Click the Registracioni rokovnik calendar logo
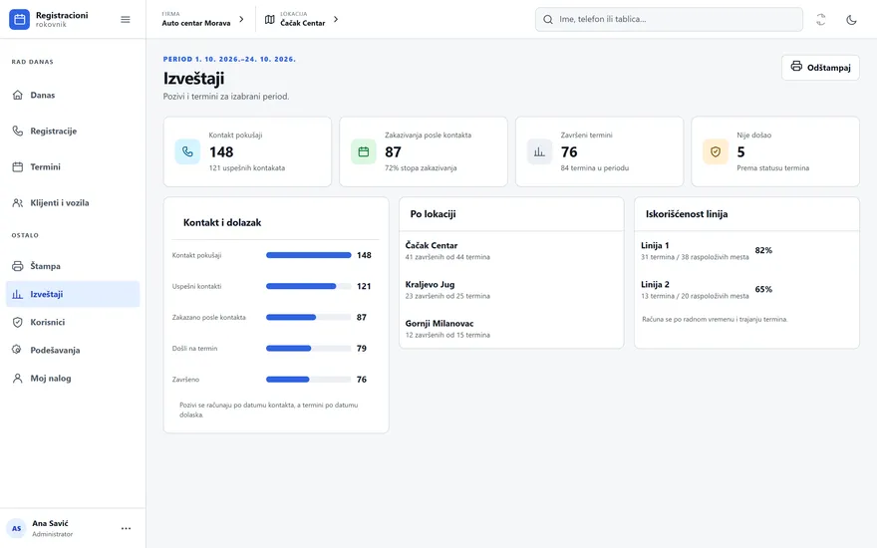This screenshot has height=548, width=877. click(19, 20)
